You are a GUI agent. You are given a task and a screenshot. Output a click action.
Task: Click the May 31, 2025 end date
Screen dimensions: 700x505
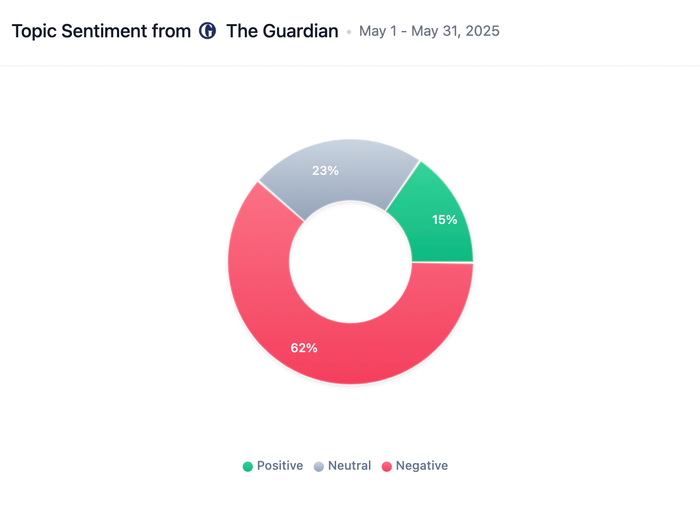(455, 31)
